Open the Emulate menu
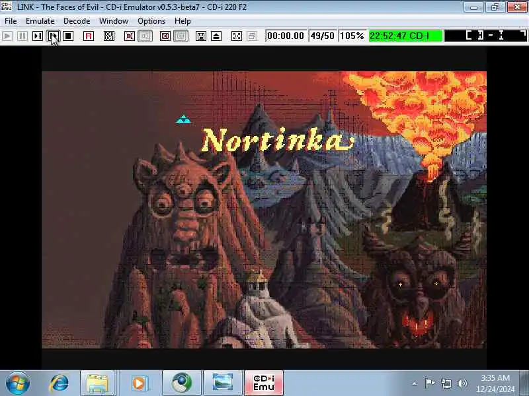The width and height of the screenshot is (529, 396). pyautogui.click(x=40, y=21)
